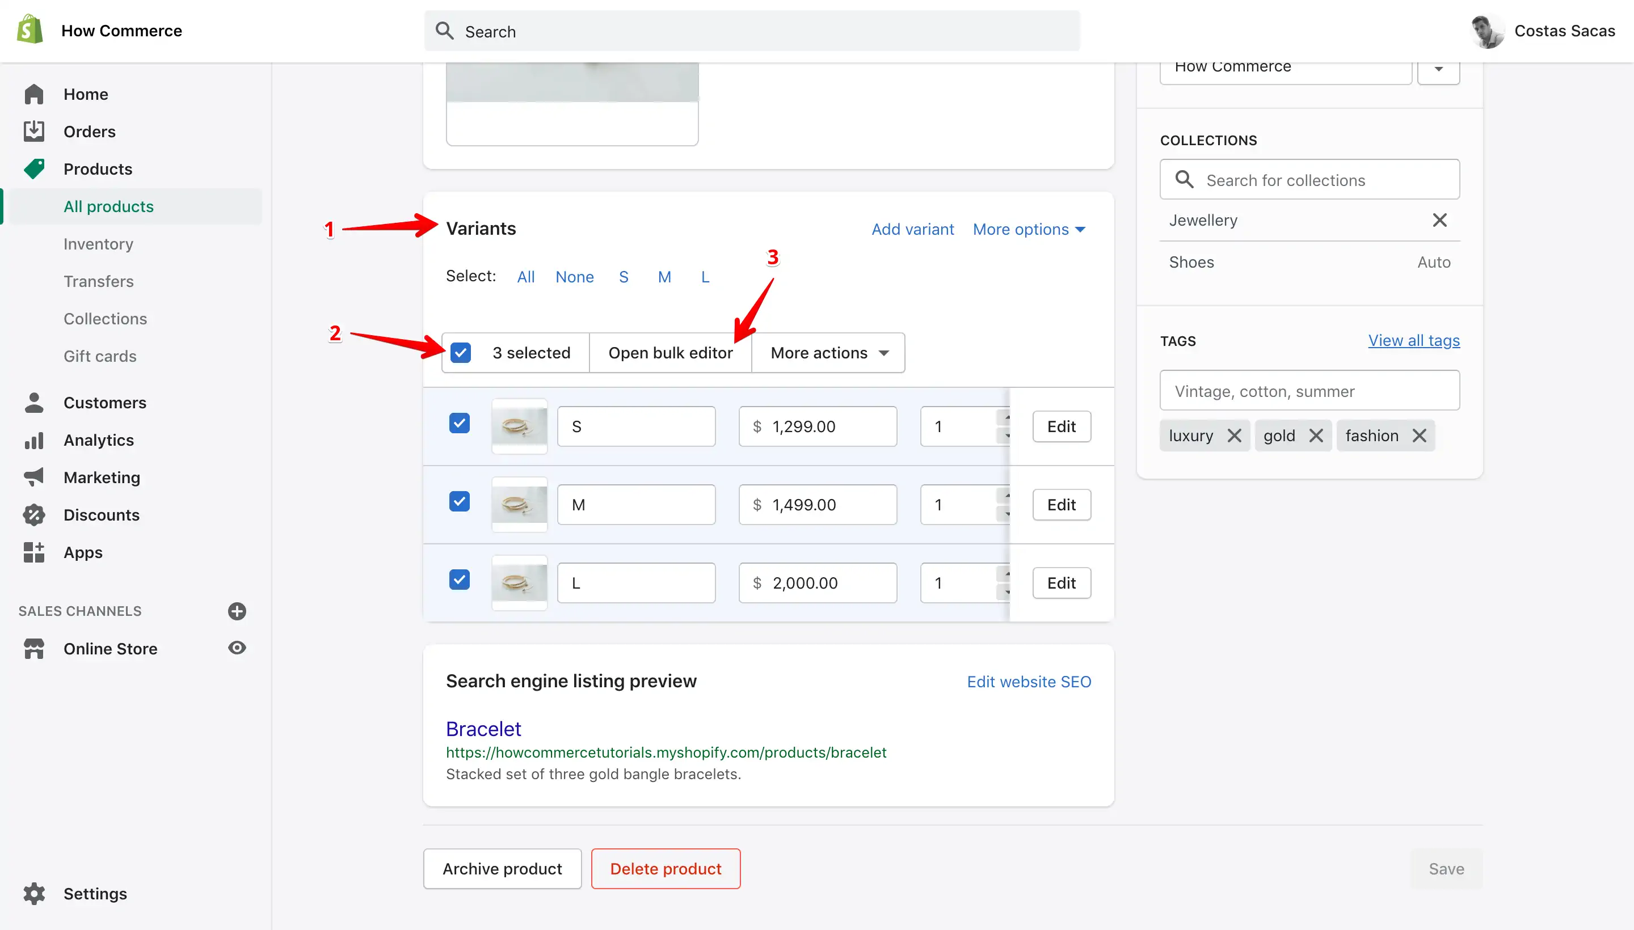1634x930 pixels.
Task: Click the Customers person icon
Action: coord(34,403)
